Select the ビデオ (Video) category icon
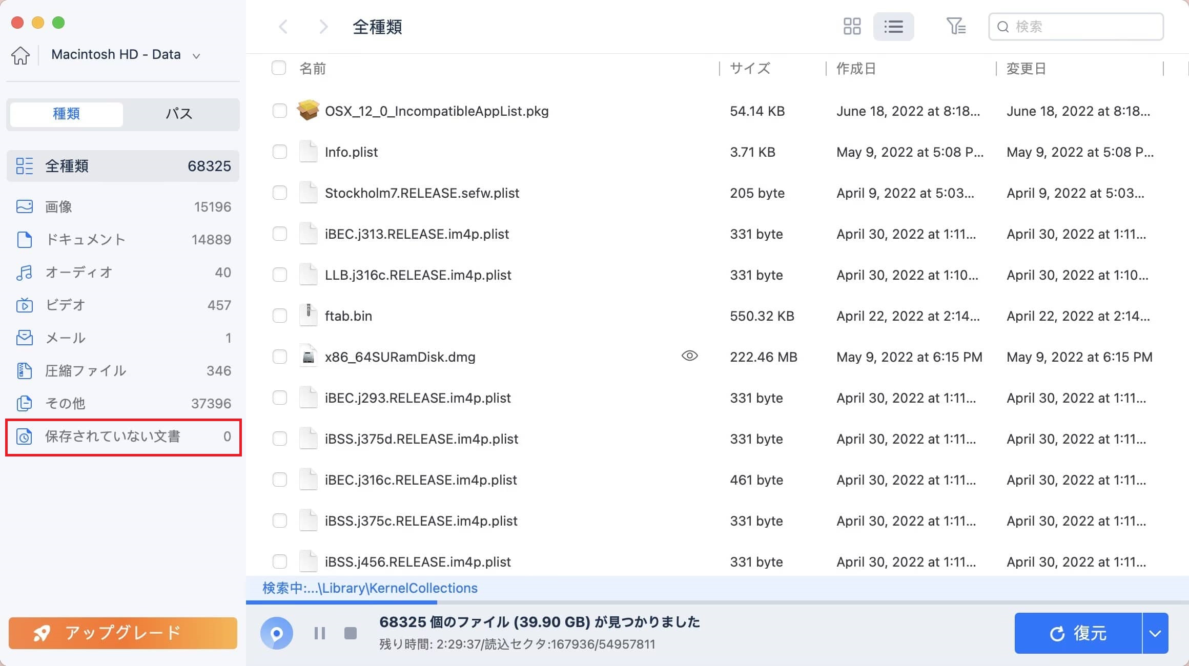 click(24, 305)
